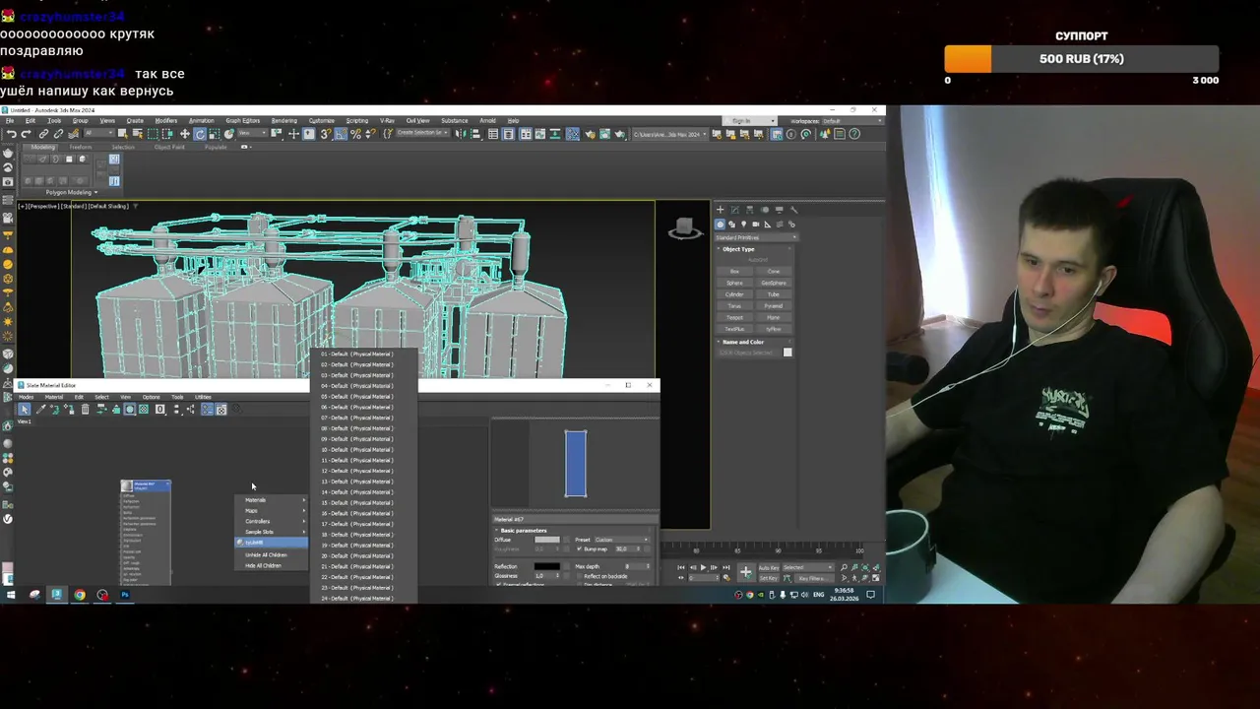Activate the Select and Scale tool
1260x709 pixels.
(x=215, y=134)
